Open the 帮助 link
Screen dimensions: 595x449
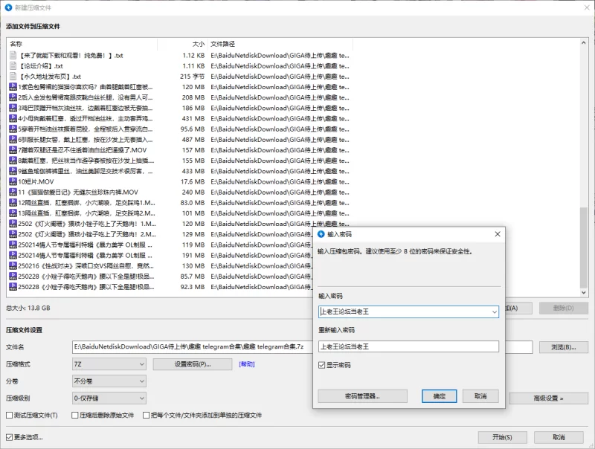tap(246, 364)
